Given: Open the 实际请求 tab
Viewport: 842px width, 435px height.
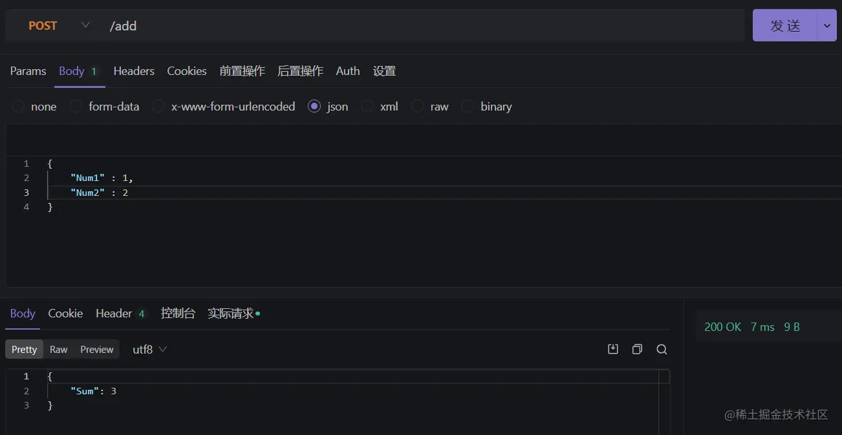Looking at the screenshot, I should click(233, 313).
